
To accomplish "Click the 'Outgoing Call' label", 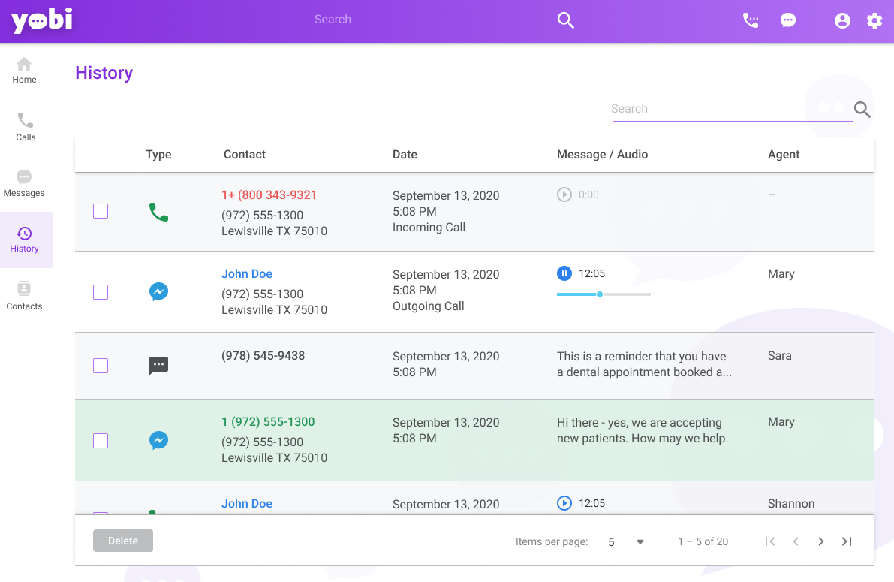I will (428, 306).
